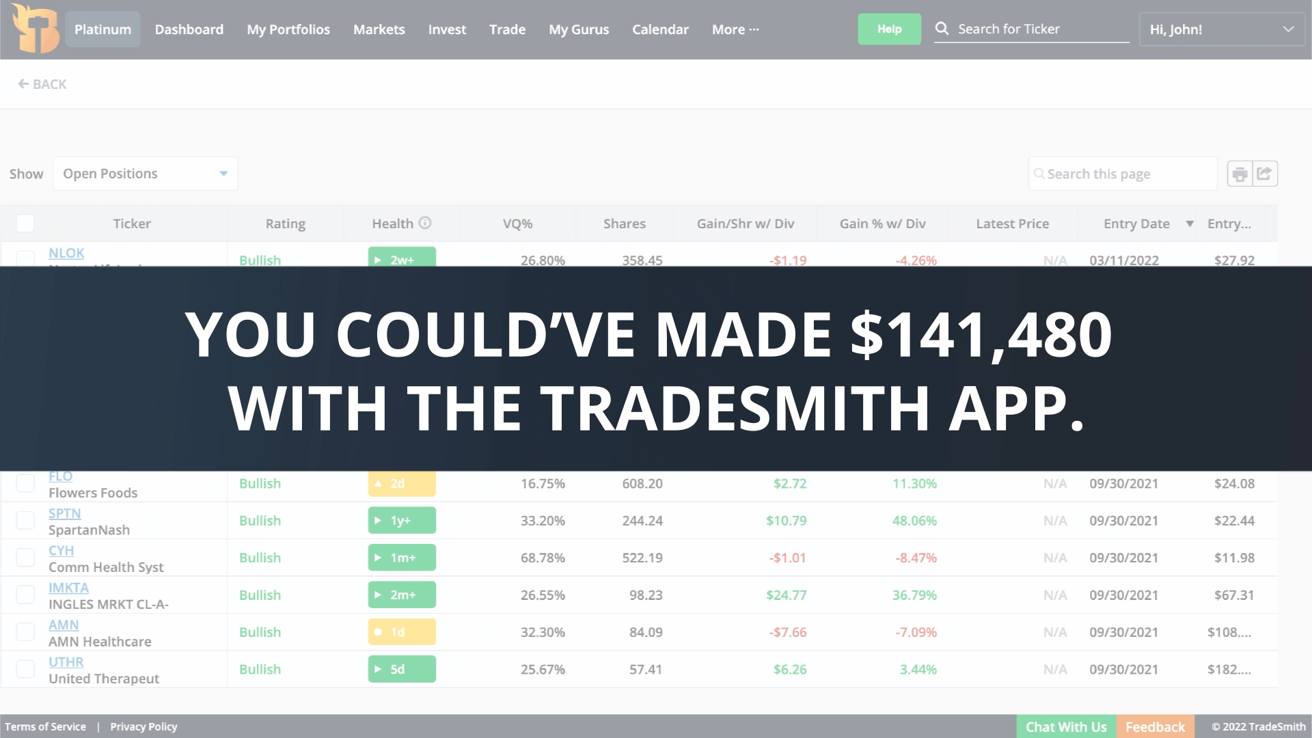This screenshot has height=738, width=1312.
Task: Click the BACK link
Action: point(42,84)
